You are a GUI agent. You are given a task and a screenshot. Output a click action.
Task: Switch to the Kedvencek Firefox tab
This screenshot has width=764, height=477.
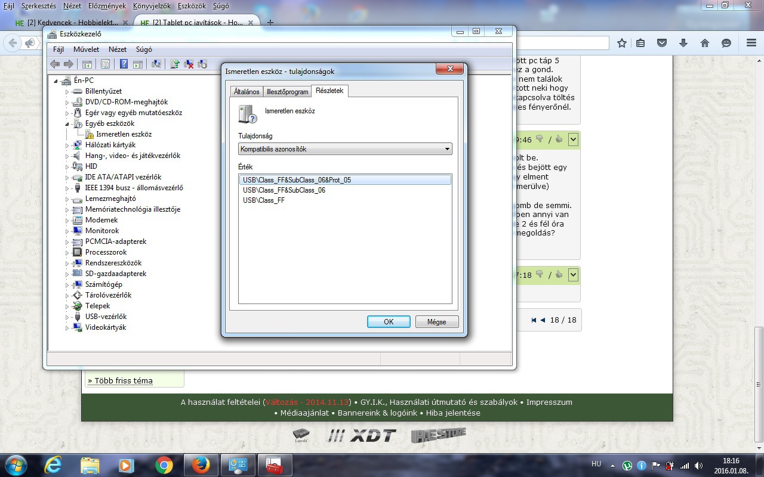point(72,23)
